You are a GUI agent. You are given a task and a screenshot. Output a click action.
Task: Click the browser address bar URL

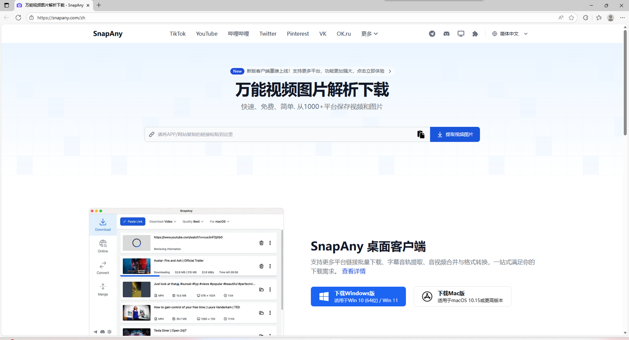61,17
